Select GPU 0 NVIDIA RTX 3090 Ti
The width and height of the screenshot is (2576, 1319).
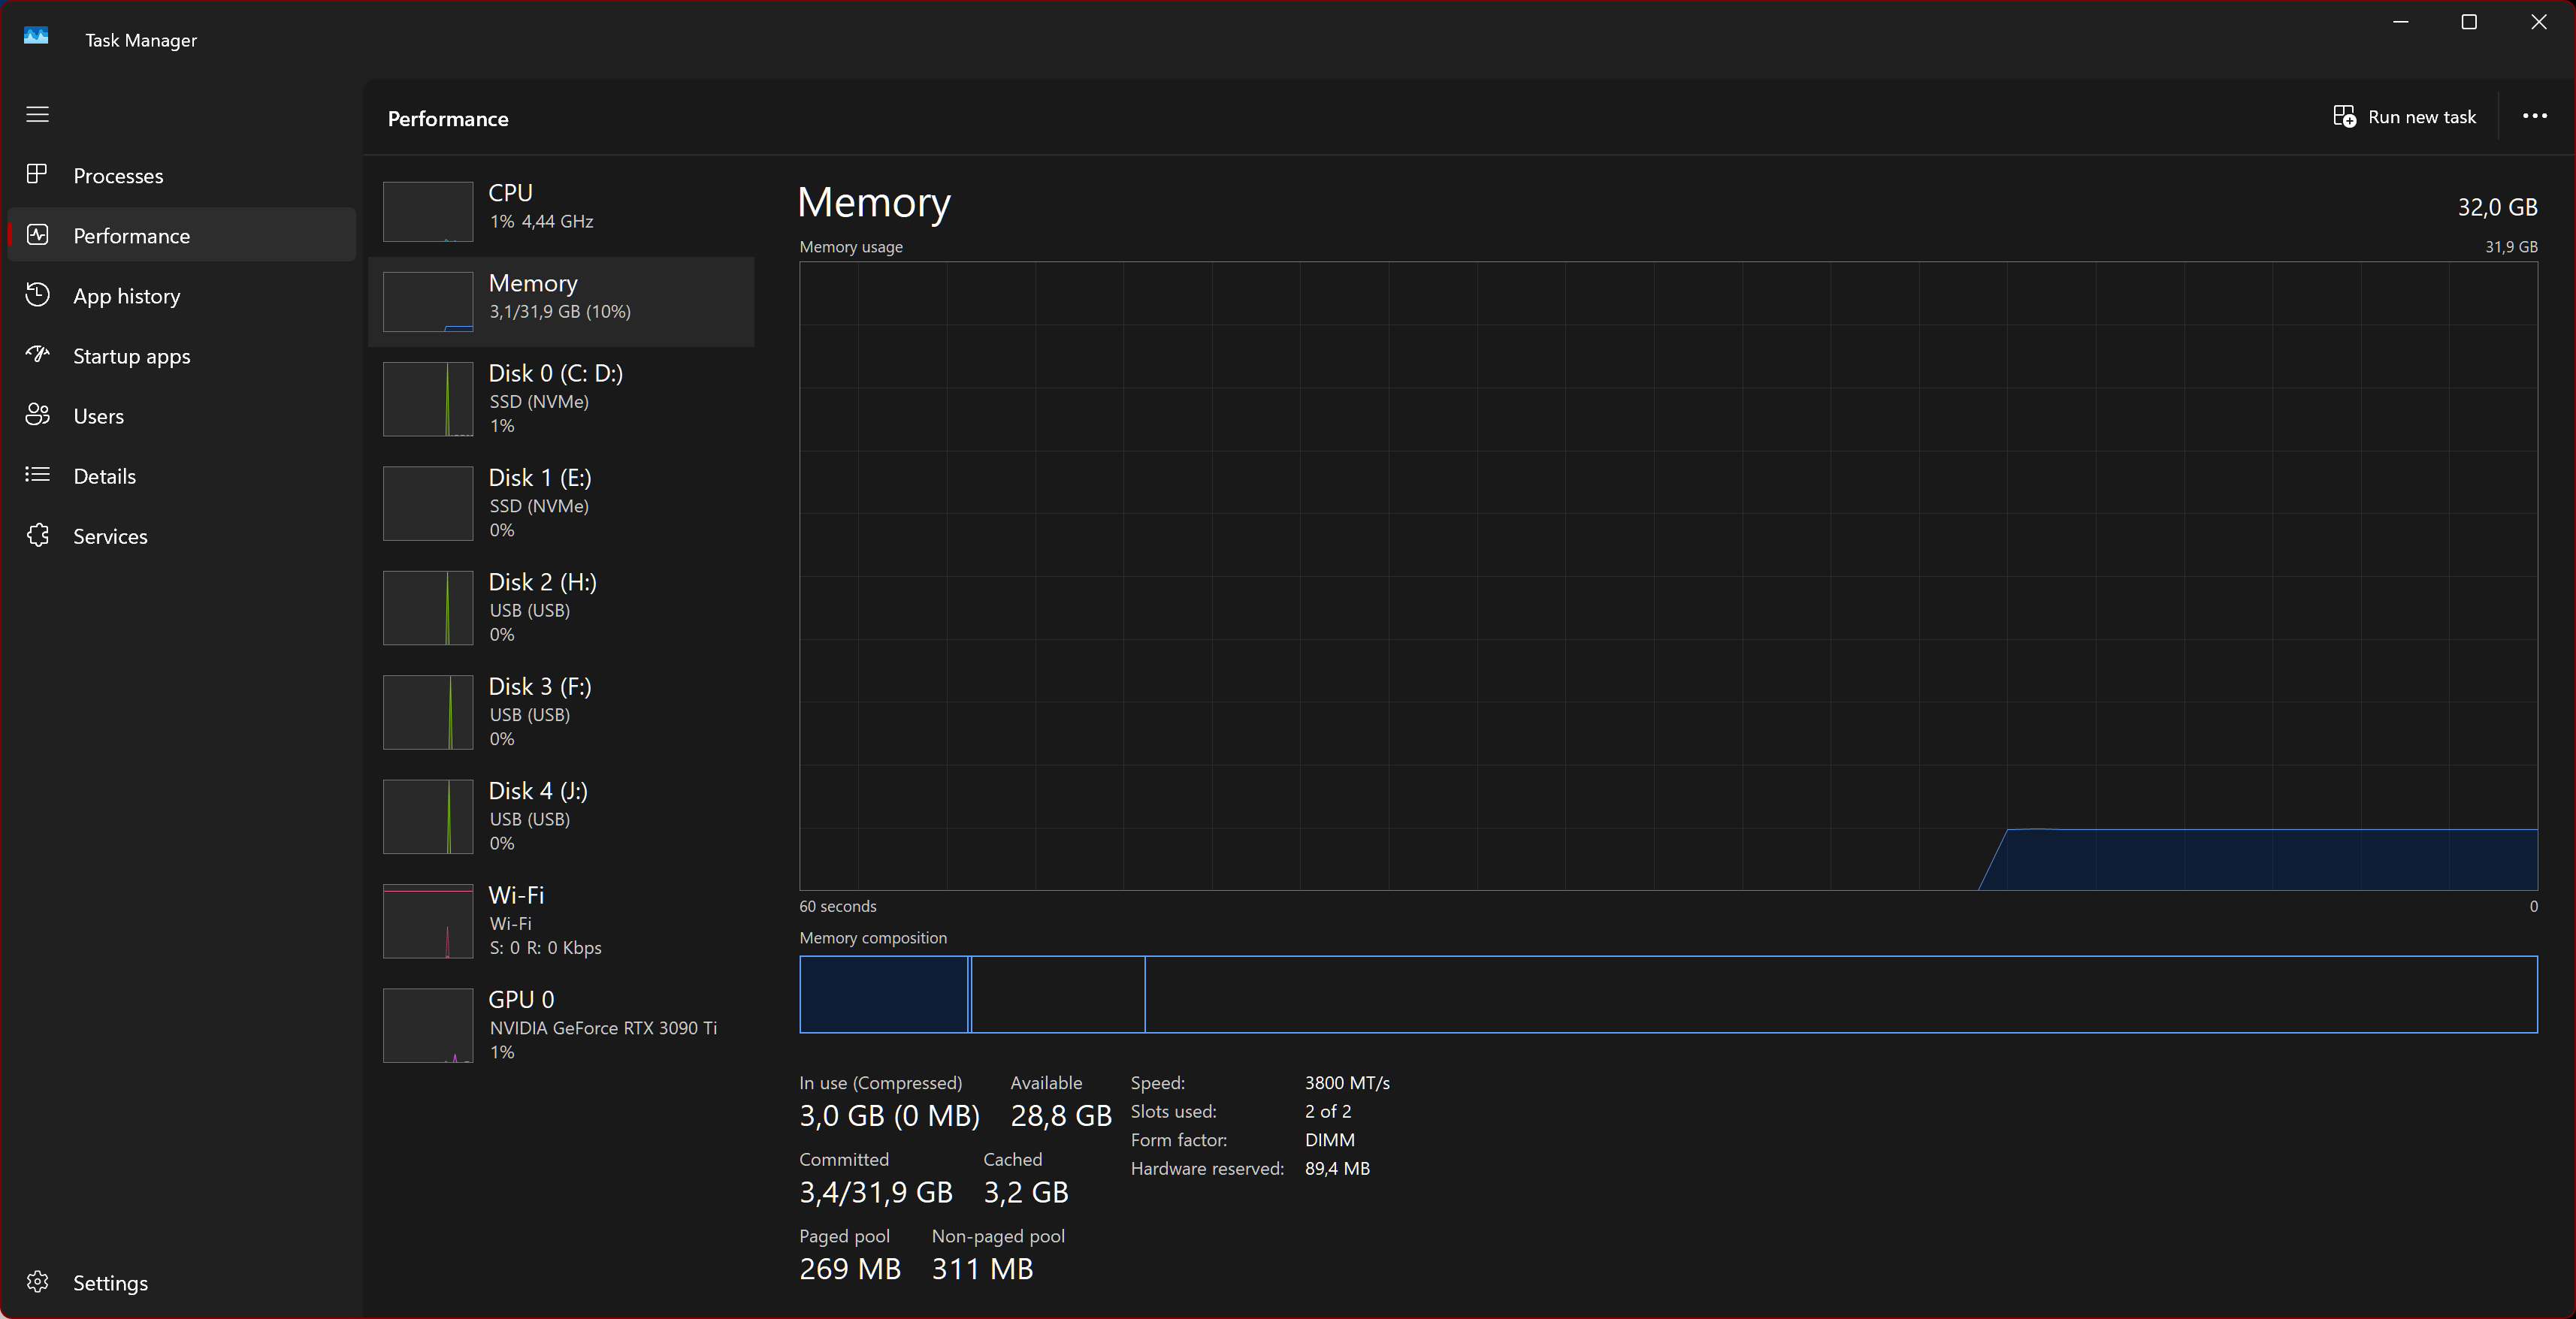(x=560, y=1025)
